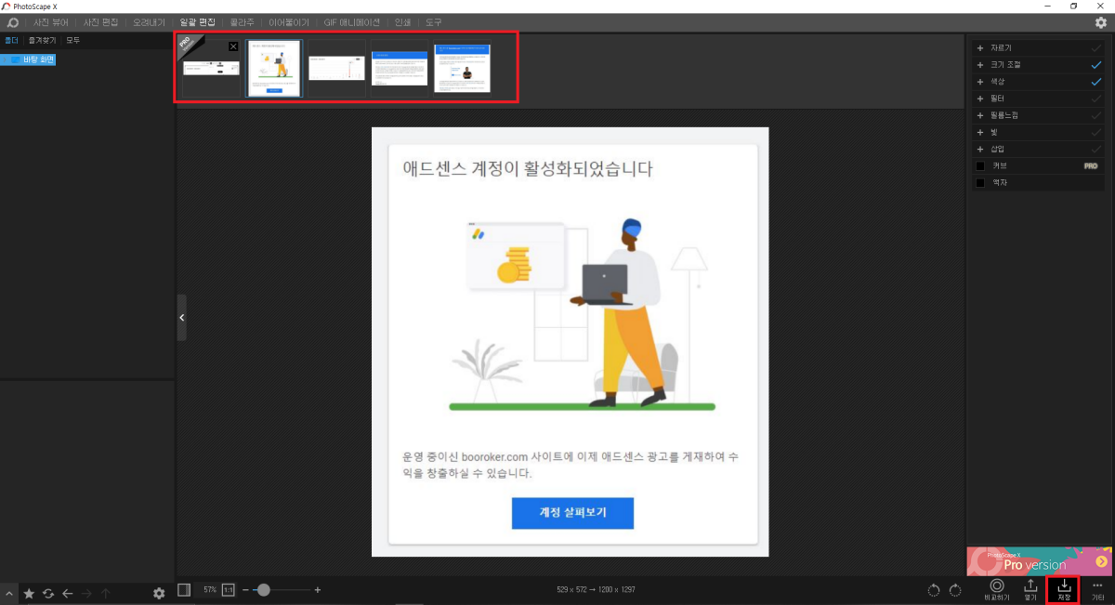Switch to the 사진 뷰어 tab

point(51,21)
